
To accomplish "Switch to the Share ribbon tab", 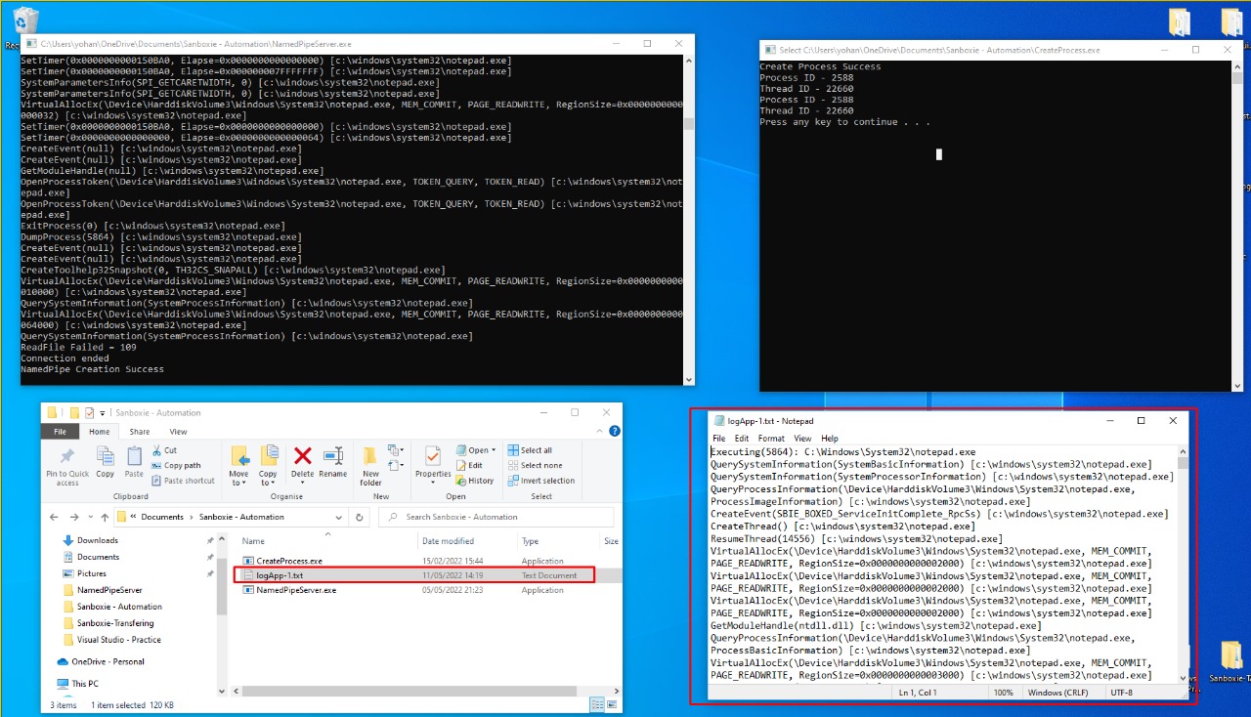I will click(x=140, y=432).
